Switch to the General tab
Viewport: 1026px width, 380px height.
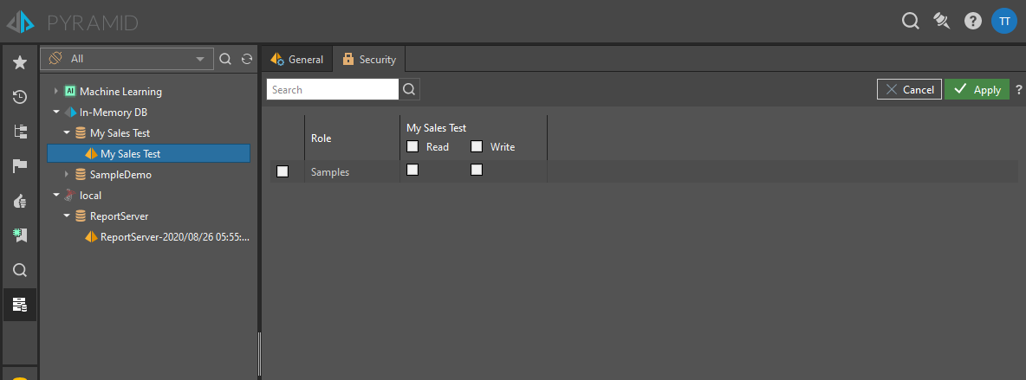point(297,60)
